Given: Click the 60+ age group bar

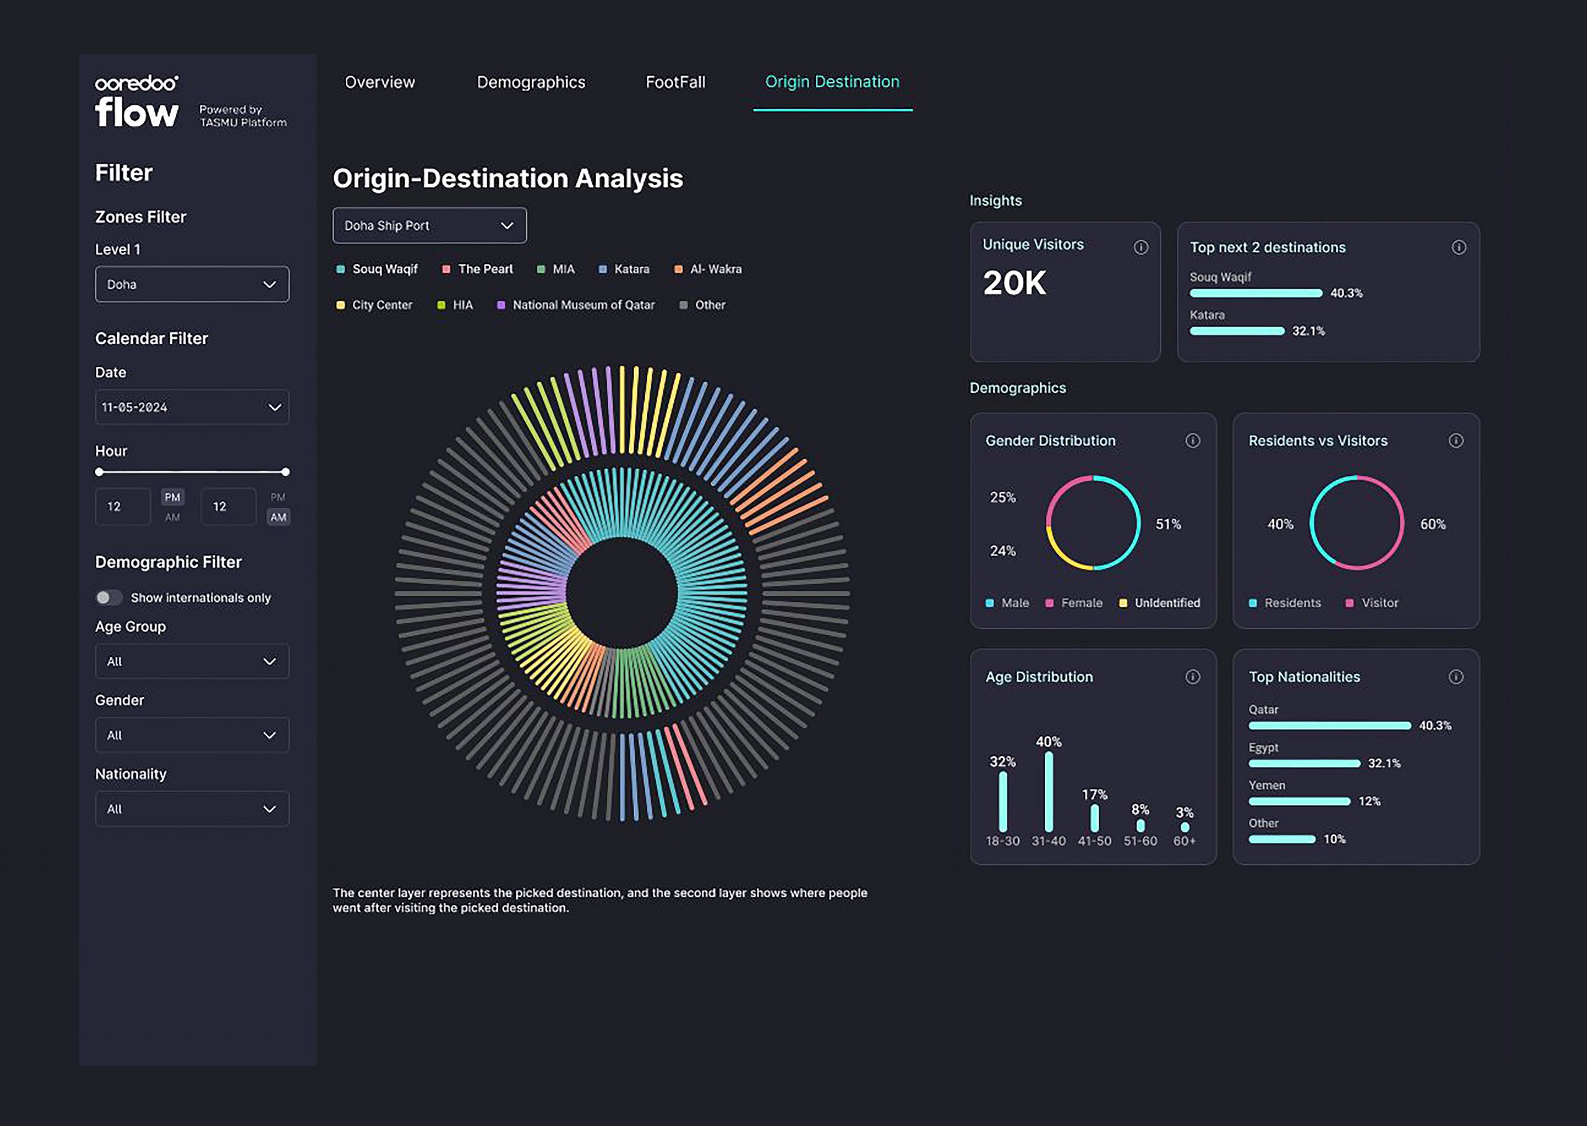Looking at the screenshot, I should [x=1185, y=827].
